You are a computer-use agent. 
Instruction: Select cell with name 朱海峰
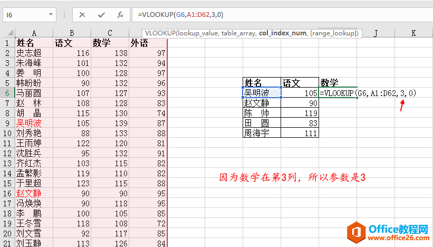click(34, 63)
